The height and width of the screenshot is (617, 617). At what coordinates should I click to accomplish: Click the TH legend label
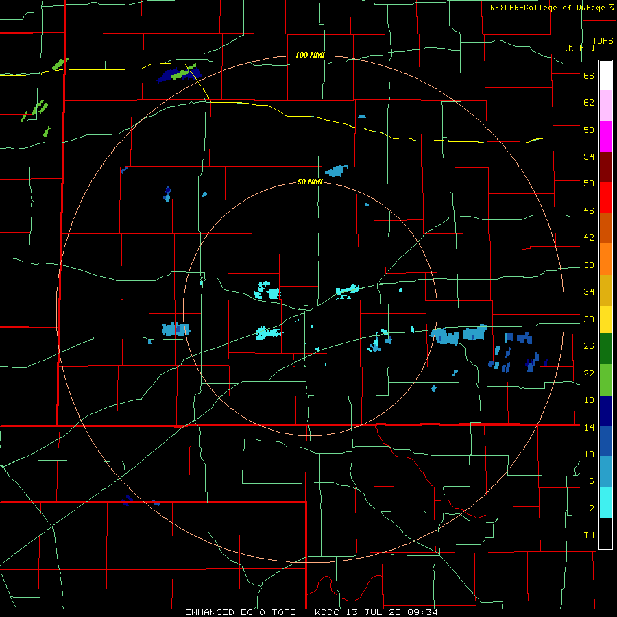(589, 535)
